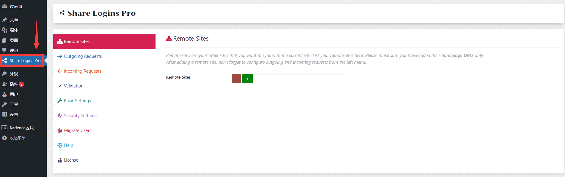Add a remote site with plus button
The image size is (565, 177).
tap(247, 79)
